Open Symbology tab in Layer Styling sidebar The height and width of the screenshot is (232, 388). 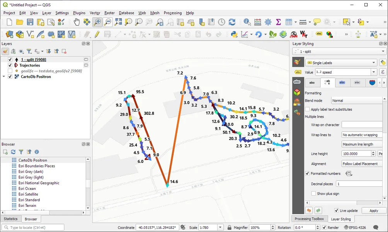coord(297,62)
